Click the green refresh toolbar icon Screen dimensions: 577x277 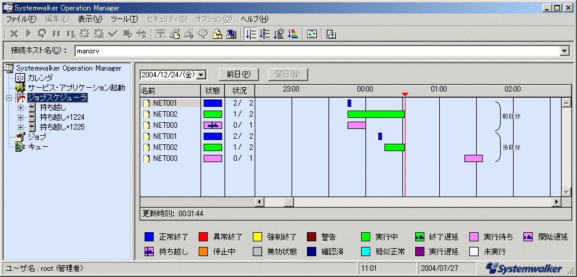tap(312, 34)
